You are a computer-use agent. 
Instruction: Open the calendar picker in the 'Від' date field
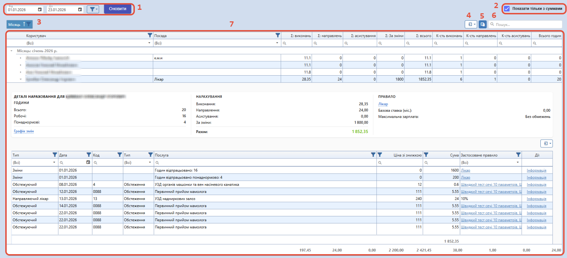40,9
